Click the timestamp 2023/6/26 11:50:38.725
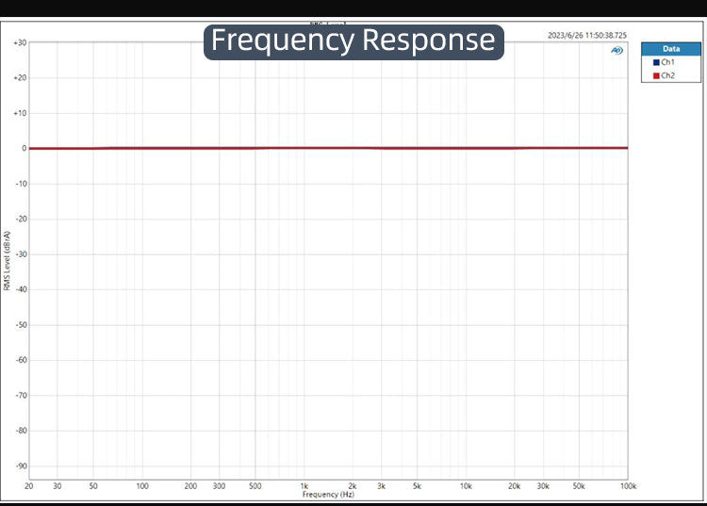Screen dimensions: 707x506 (x=586, y=35)
